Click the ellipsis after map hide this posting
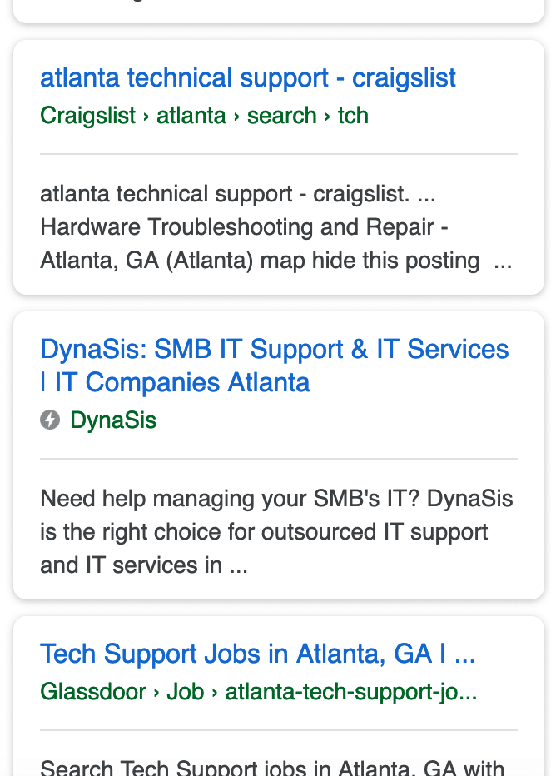The height and width of the screenshot is (776, 551). pos(503,261)
